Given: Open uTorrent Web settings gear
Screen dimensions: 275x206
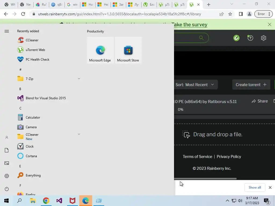Looking at the screenshot, I should pos(263,38).
